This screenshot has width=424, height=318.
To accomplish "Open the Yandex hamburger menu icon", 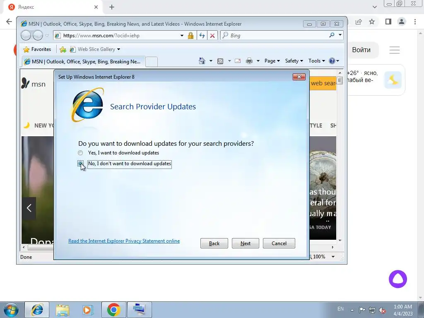I will [x=395, y=50].
